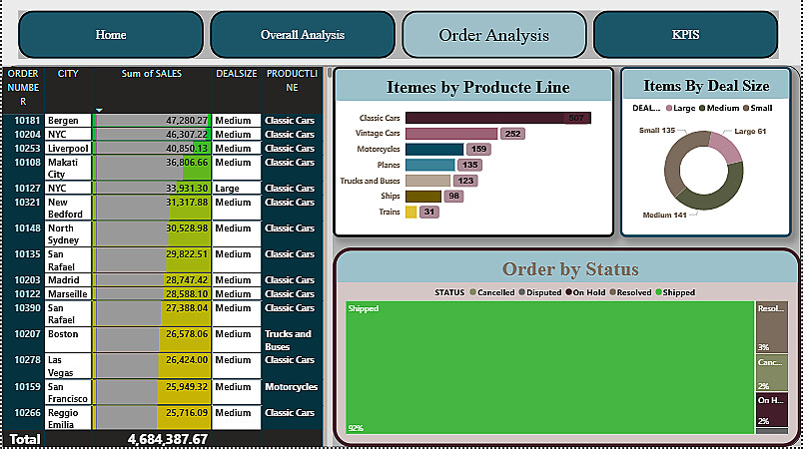809x449 pixels.
Task: Select the Resolved treemap tile
Action: point(772,327)
